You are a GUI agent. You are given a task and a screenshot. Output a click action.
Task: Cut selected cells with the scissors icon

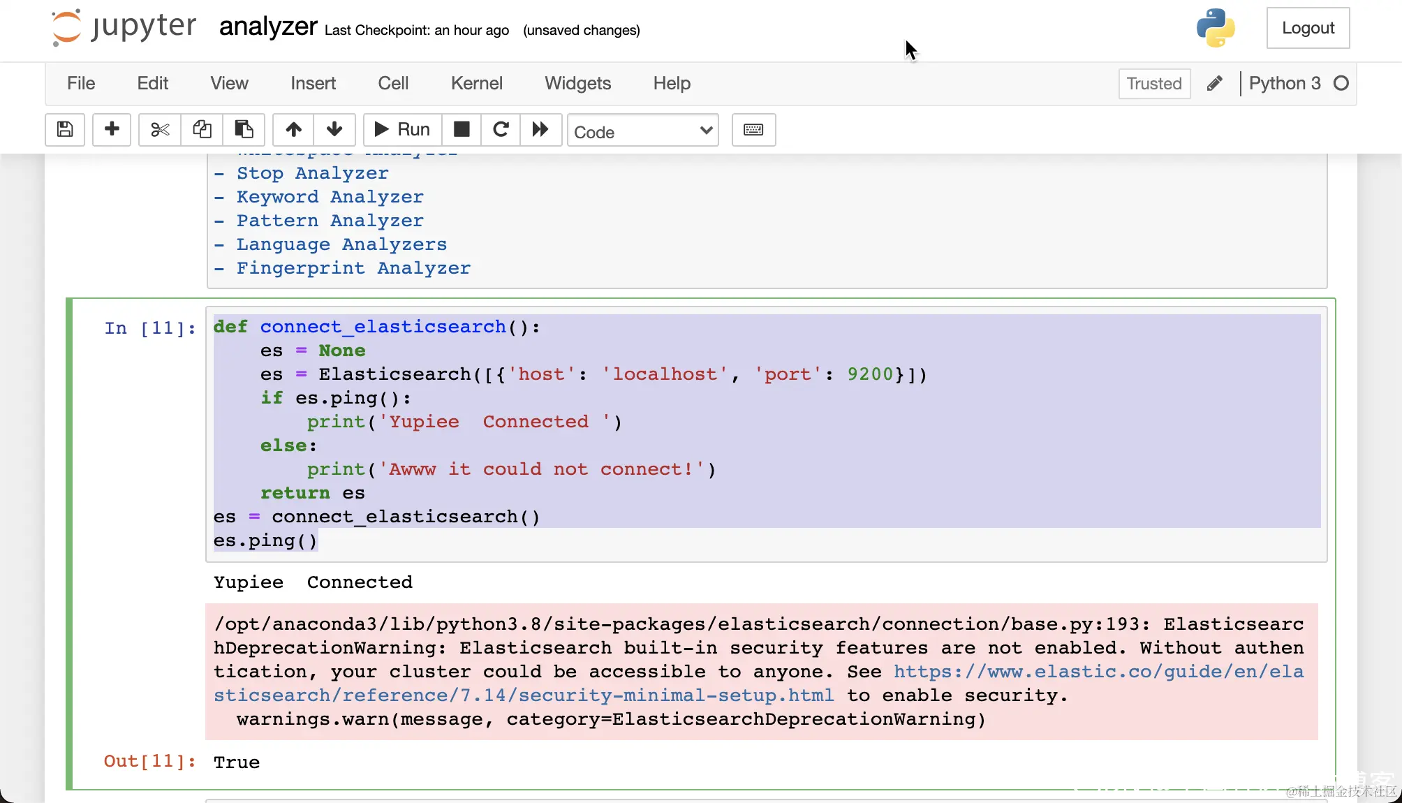pos(160,129)
